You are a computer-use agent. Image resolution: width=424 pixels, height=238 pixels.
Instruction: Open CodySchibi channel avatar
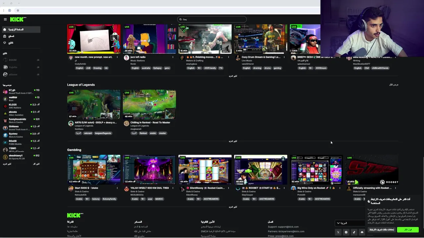(71, 58)
